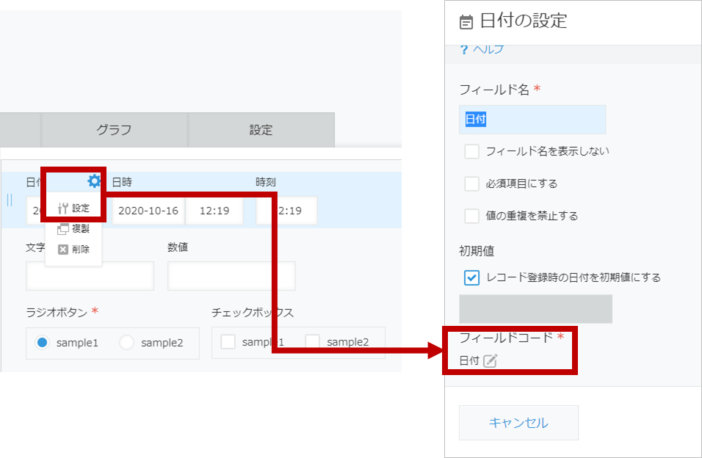Viewport: 702px width, 458px height.
Task: Click the pencil edit icon next to フィールドコード value
Action: pos(490,360)
